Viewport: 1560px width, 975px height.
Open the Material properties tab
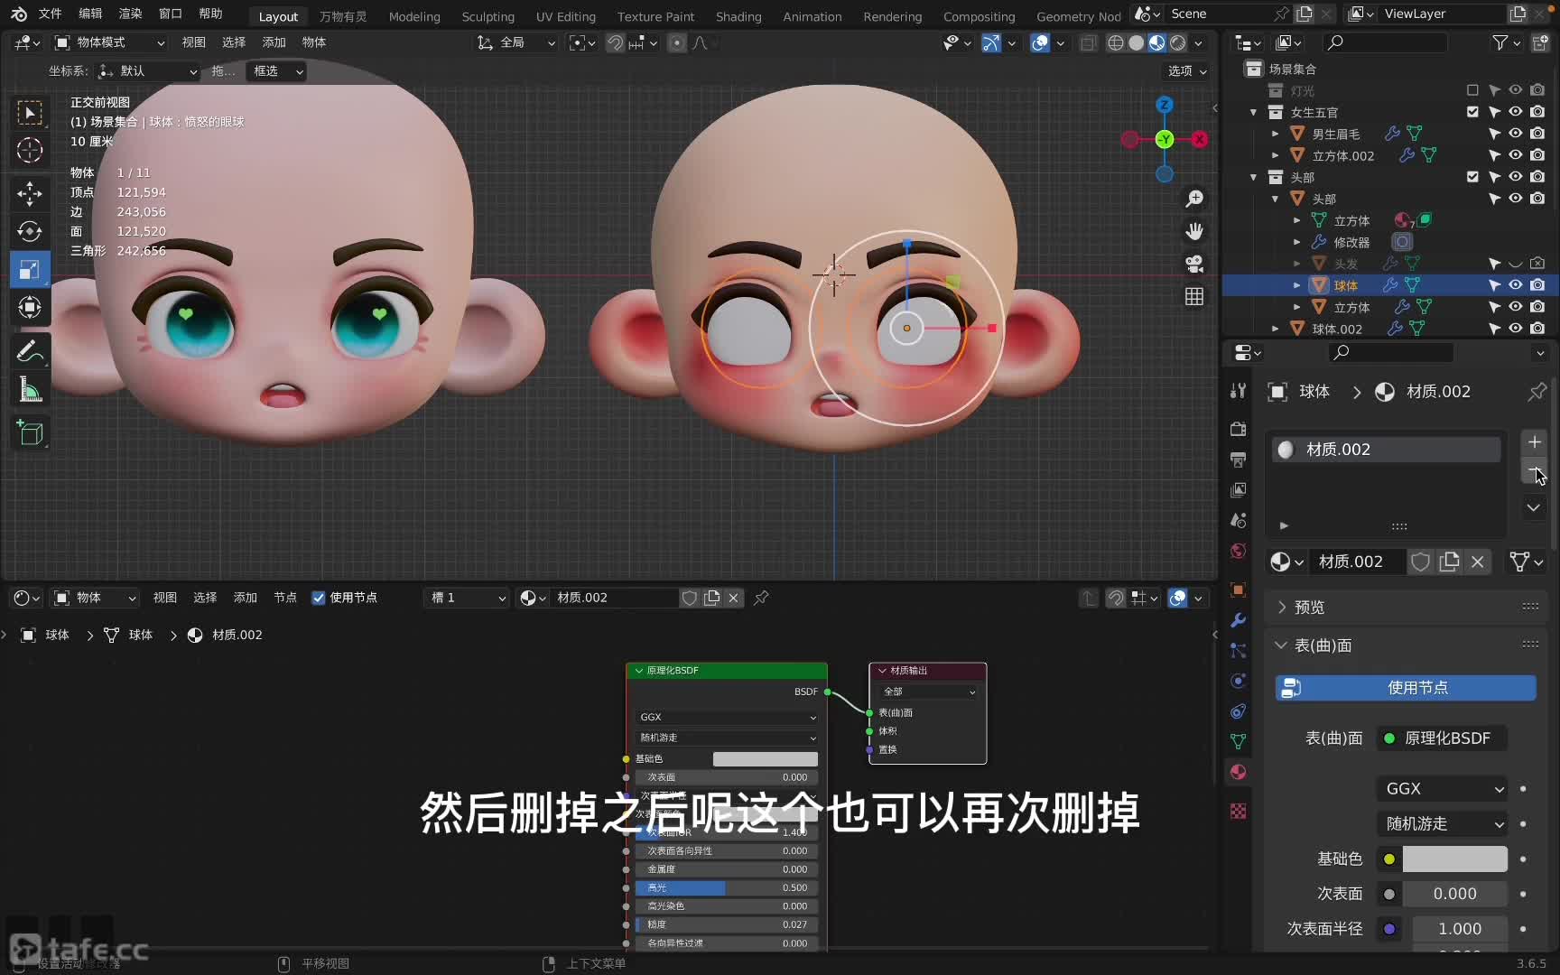(x=1239, y=772)
